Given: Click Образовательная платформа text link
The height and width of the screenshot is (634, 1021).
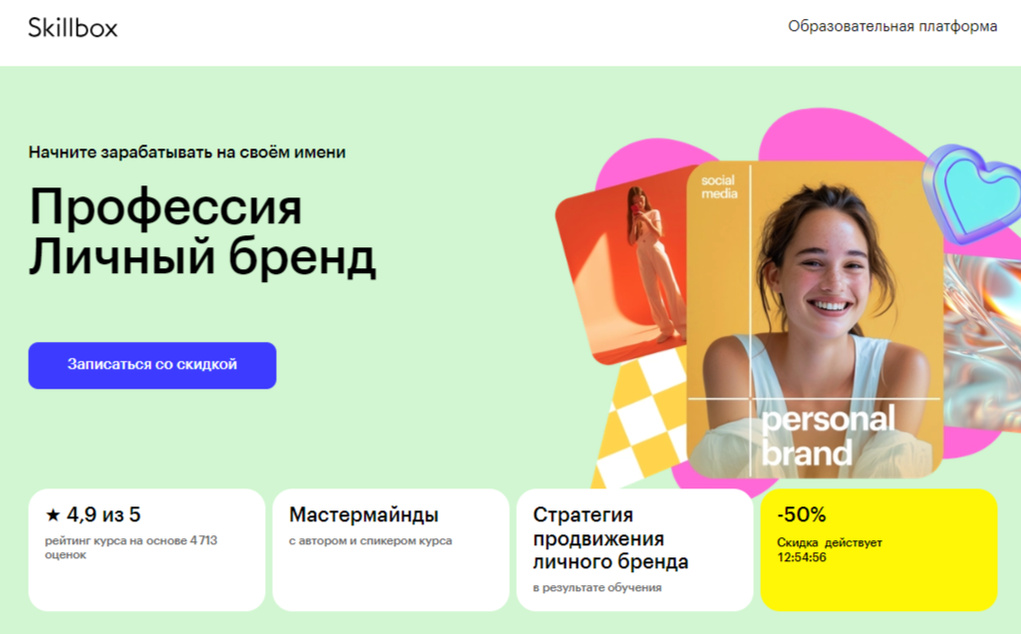Looking at the screenshot, I should pyautogui.click(x=893, y=26).
